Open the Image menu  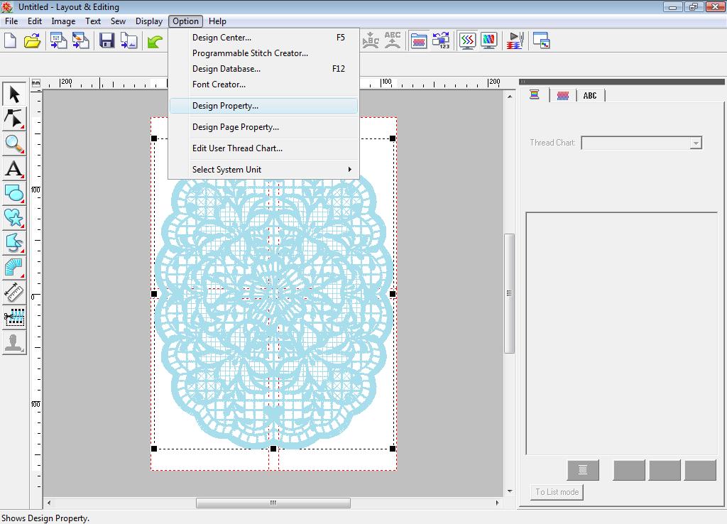point(63,21)
